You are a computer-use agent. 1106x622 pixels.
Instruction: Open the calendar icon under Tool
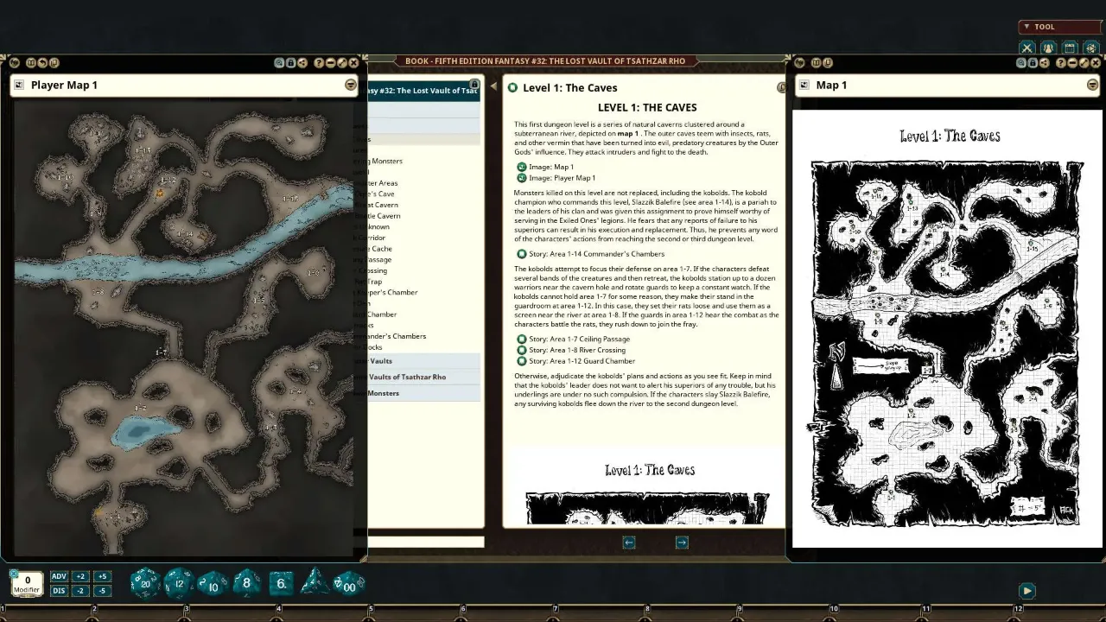pyautogui.click(x=1070, y=48)
